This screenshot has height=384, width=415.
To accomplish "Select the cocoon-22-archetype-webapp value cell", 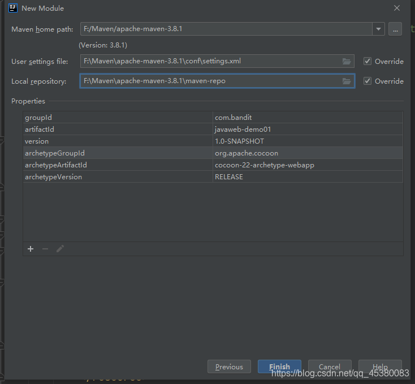I will (308, 165).
